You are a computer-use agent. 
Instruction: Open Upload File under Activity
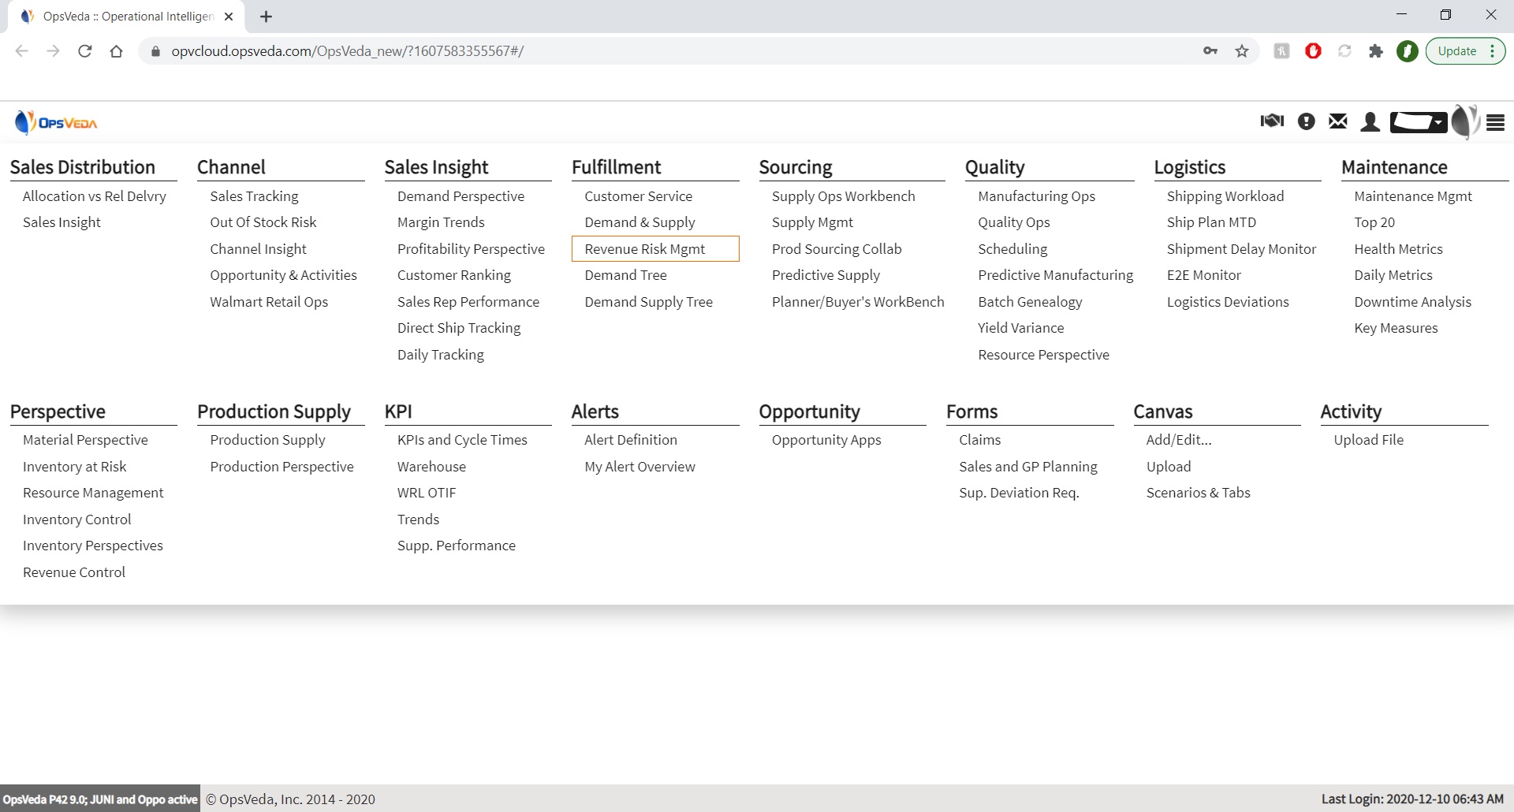(x=1368, y=440)
